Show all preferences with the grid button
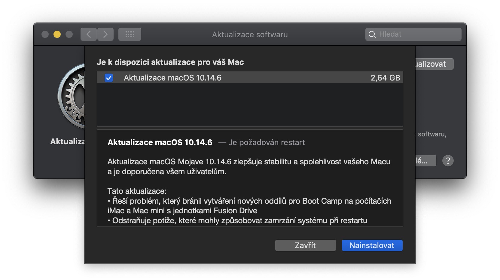 130,34
